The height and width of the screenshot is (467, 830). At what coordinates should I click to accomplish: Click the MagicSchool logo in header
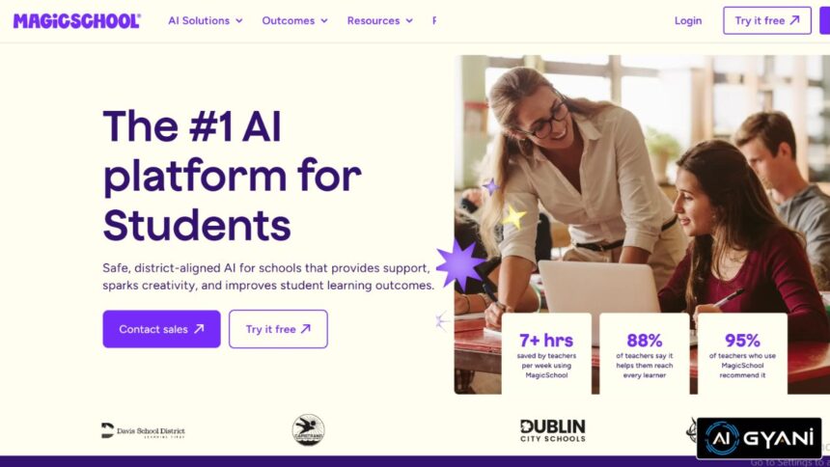(x=77, y=20)
